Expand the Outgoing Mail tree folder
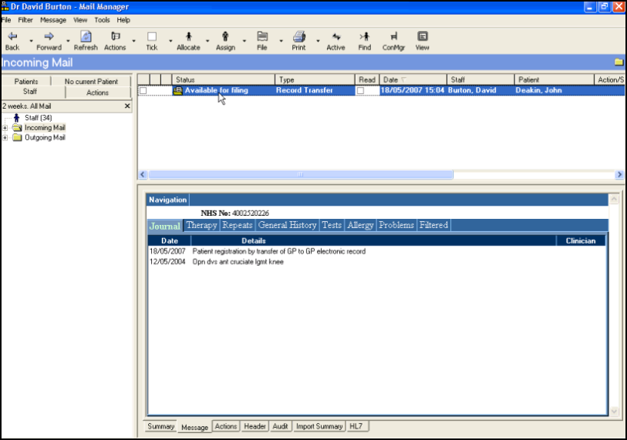Screen dimensions: 627x440 pos(5,138)
